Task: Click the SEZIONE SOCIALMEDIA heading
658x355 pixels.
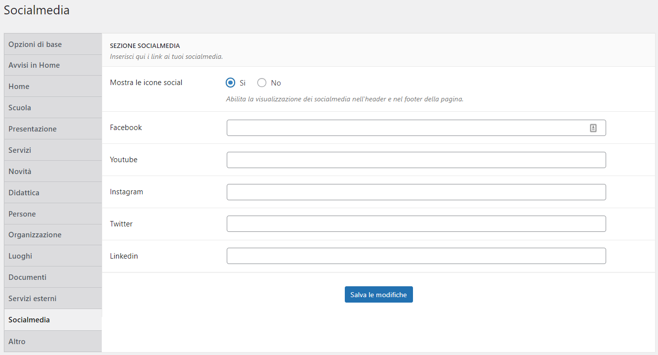Action: (145, 46)
